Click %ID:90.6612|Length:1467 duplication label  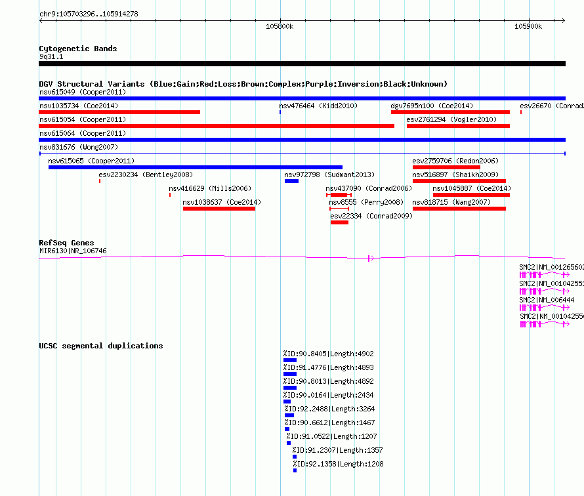pyautogui.click(x=329, y=423)
